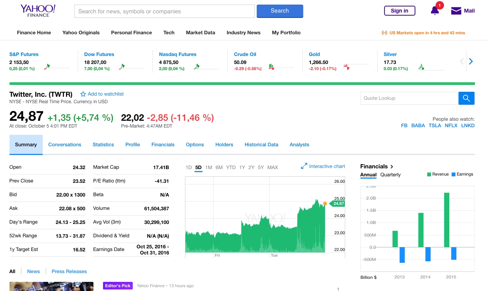
Task: Show All stories filter
Action: tap(13, 272)
